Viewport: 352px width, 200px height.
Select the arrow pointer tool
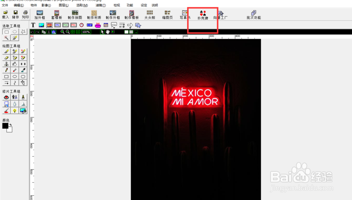pyautogui.click(x=102, y=32)
